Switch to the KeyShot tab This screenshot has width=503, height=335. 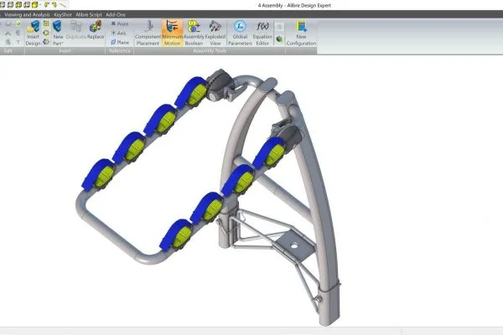pos(63,15)
